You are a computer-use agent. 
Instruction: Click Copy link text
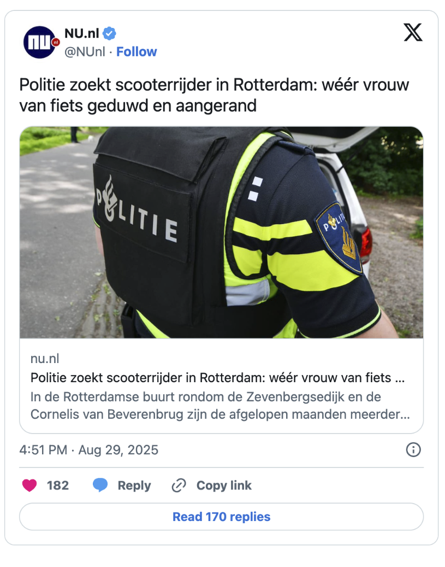click(224, 486)
